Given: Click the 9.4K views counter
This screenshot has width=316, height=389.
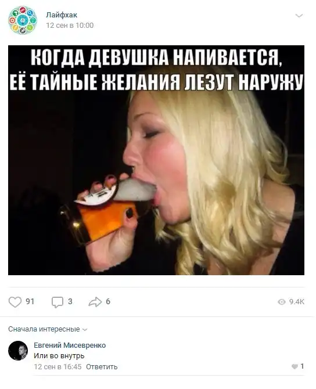Looking at the screenshot, I should pyautogui.click(x=297, y=302).
